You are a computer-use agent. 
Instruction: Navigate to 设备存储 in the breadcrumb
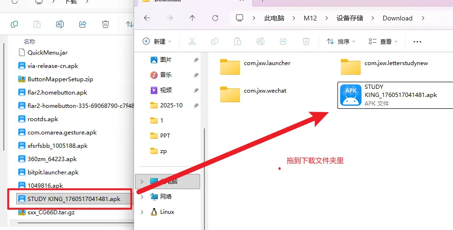coord(350,18)
